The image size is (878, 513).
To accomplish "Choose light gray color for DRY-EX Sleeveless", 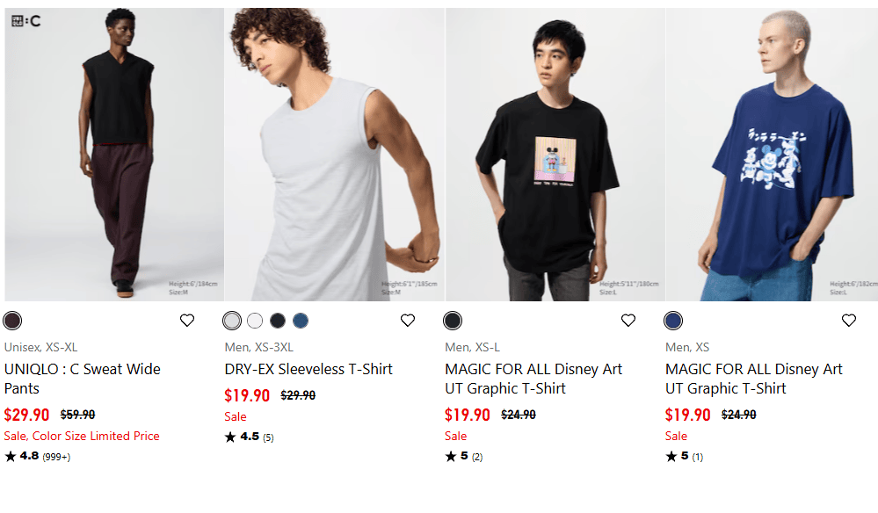I will click(x=232, y=321).
